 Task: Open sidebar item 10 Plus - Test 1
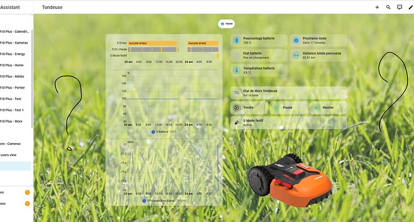click(16, 110)
